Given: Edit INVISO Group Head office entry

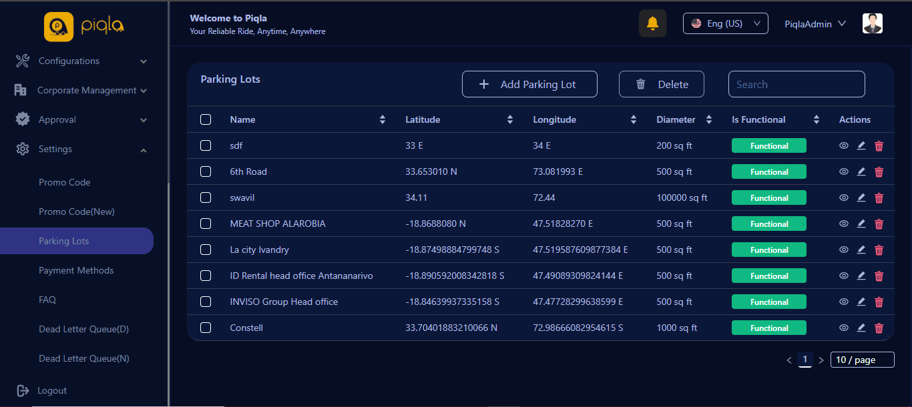Looking at the screenshot, I should click(861, 302).
